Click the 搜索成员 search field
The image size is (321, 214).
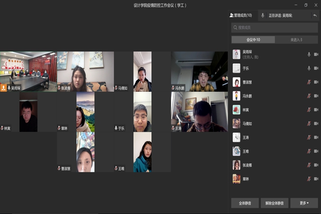274,28
